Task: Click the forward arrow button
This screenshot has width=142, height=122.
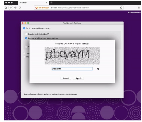Action: 15,8
